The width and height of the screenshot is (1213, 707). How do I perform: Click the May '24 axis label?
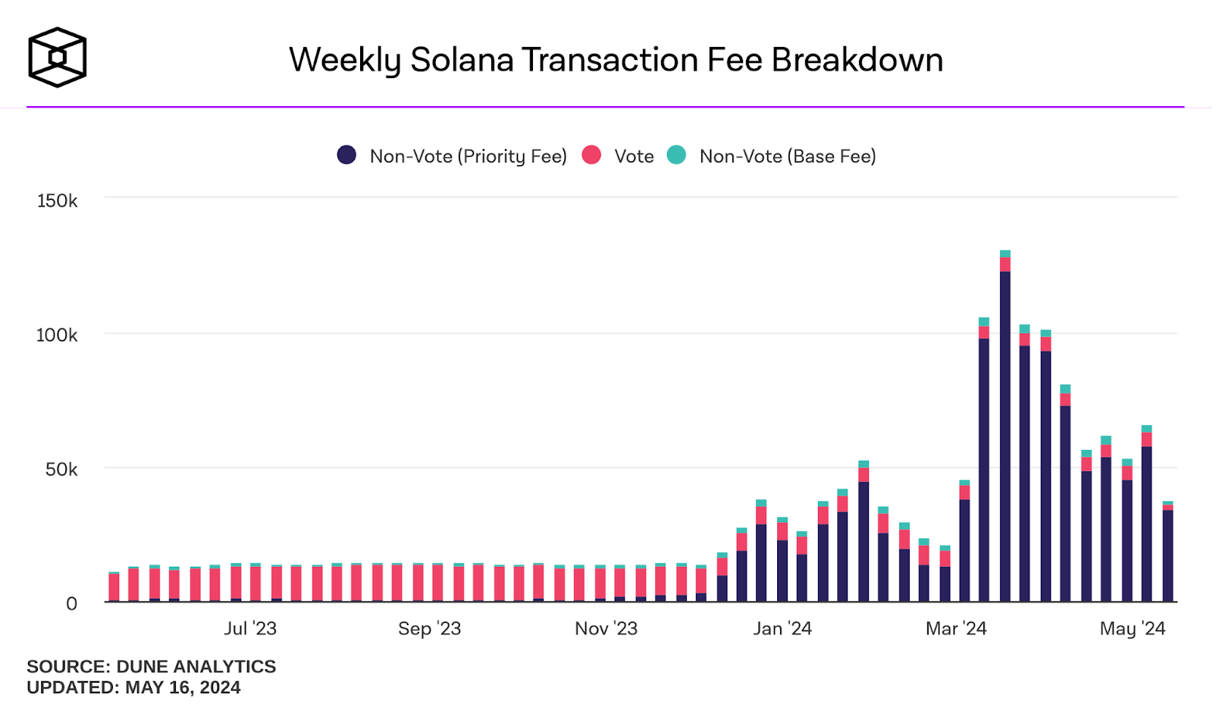pos(1133,628)
